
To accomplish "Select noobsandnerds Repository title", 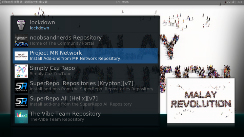I will click(x=66, y=38).
